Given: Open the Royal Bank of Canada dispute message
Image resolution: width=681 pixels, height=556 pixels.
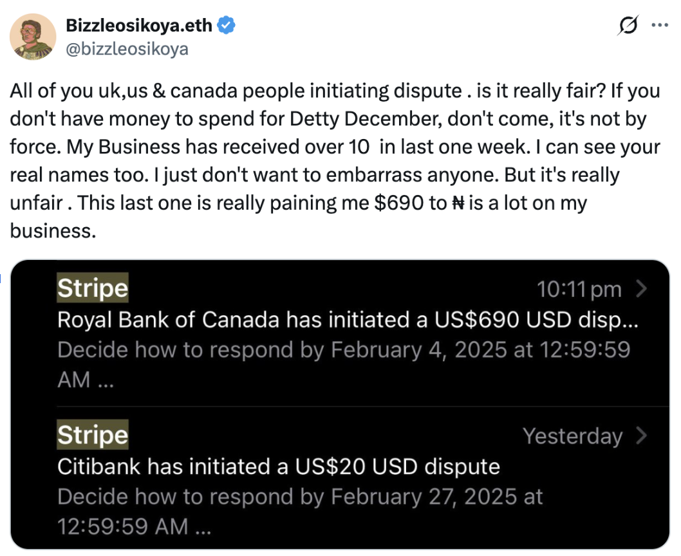Looking at the screenshot, I should pyautogui.click(x=348, y=320).
